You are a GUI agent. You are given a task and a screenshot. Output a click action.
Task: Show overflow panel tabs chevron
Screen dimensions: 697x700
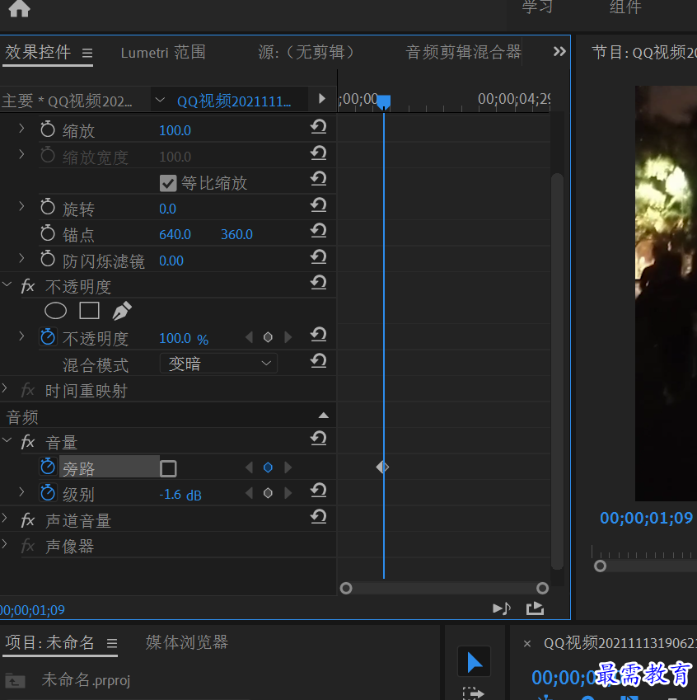559,51
